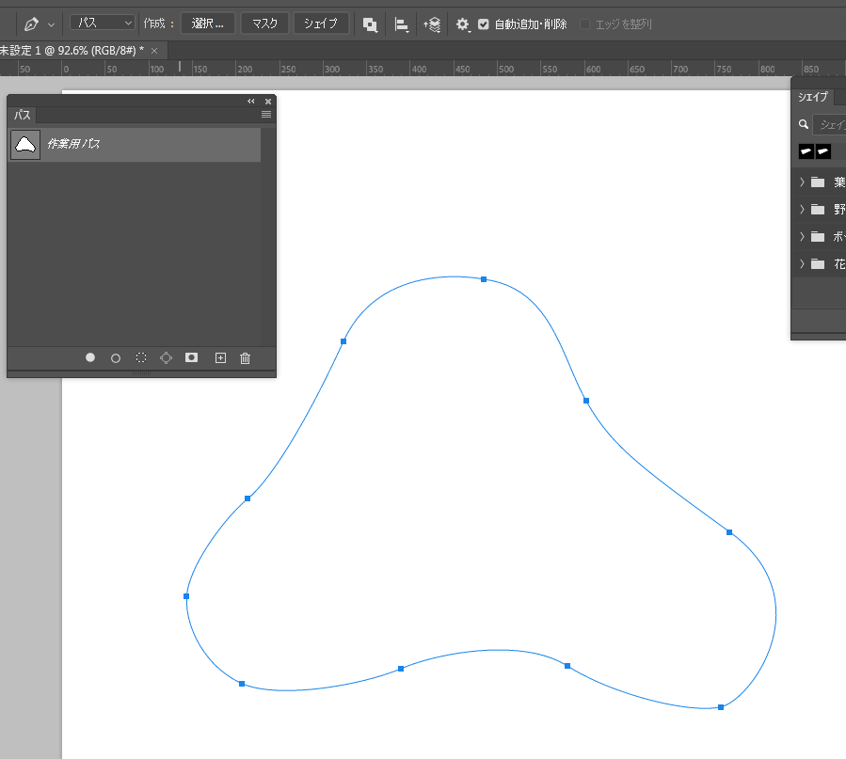Switch to the シェイプ panel tab
846x759 pixels.
[813, 98]
